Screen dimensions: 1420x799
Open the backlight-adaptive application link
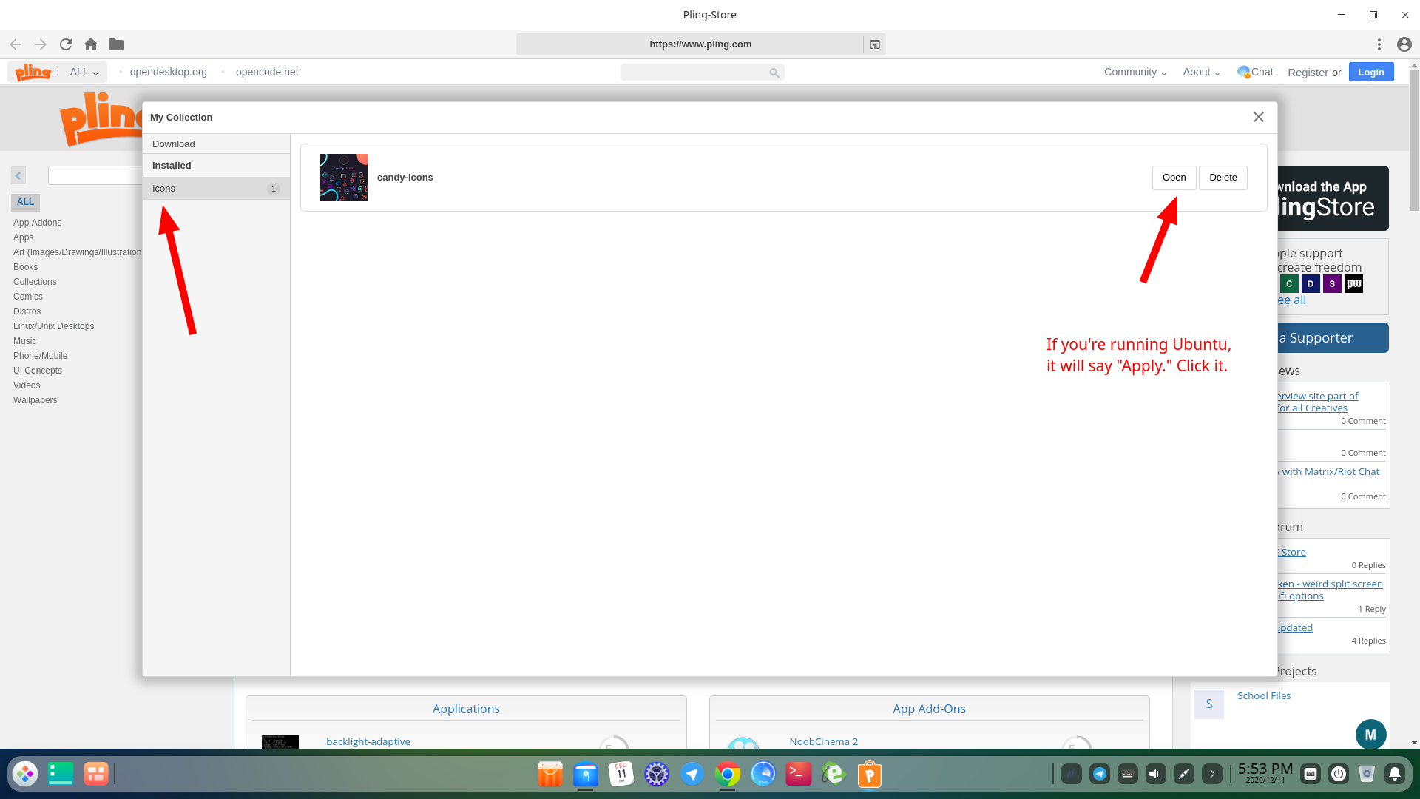point(368,741)
